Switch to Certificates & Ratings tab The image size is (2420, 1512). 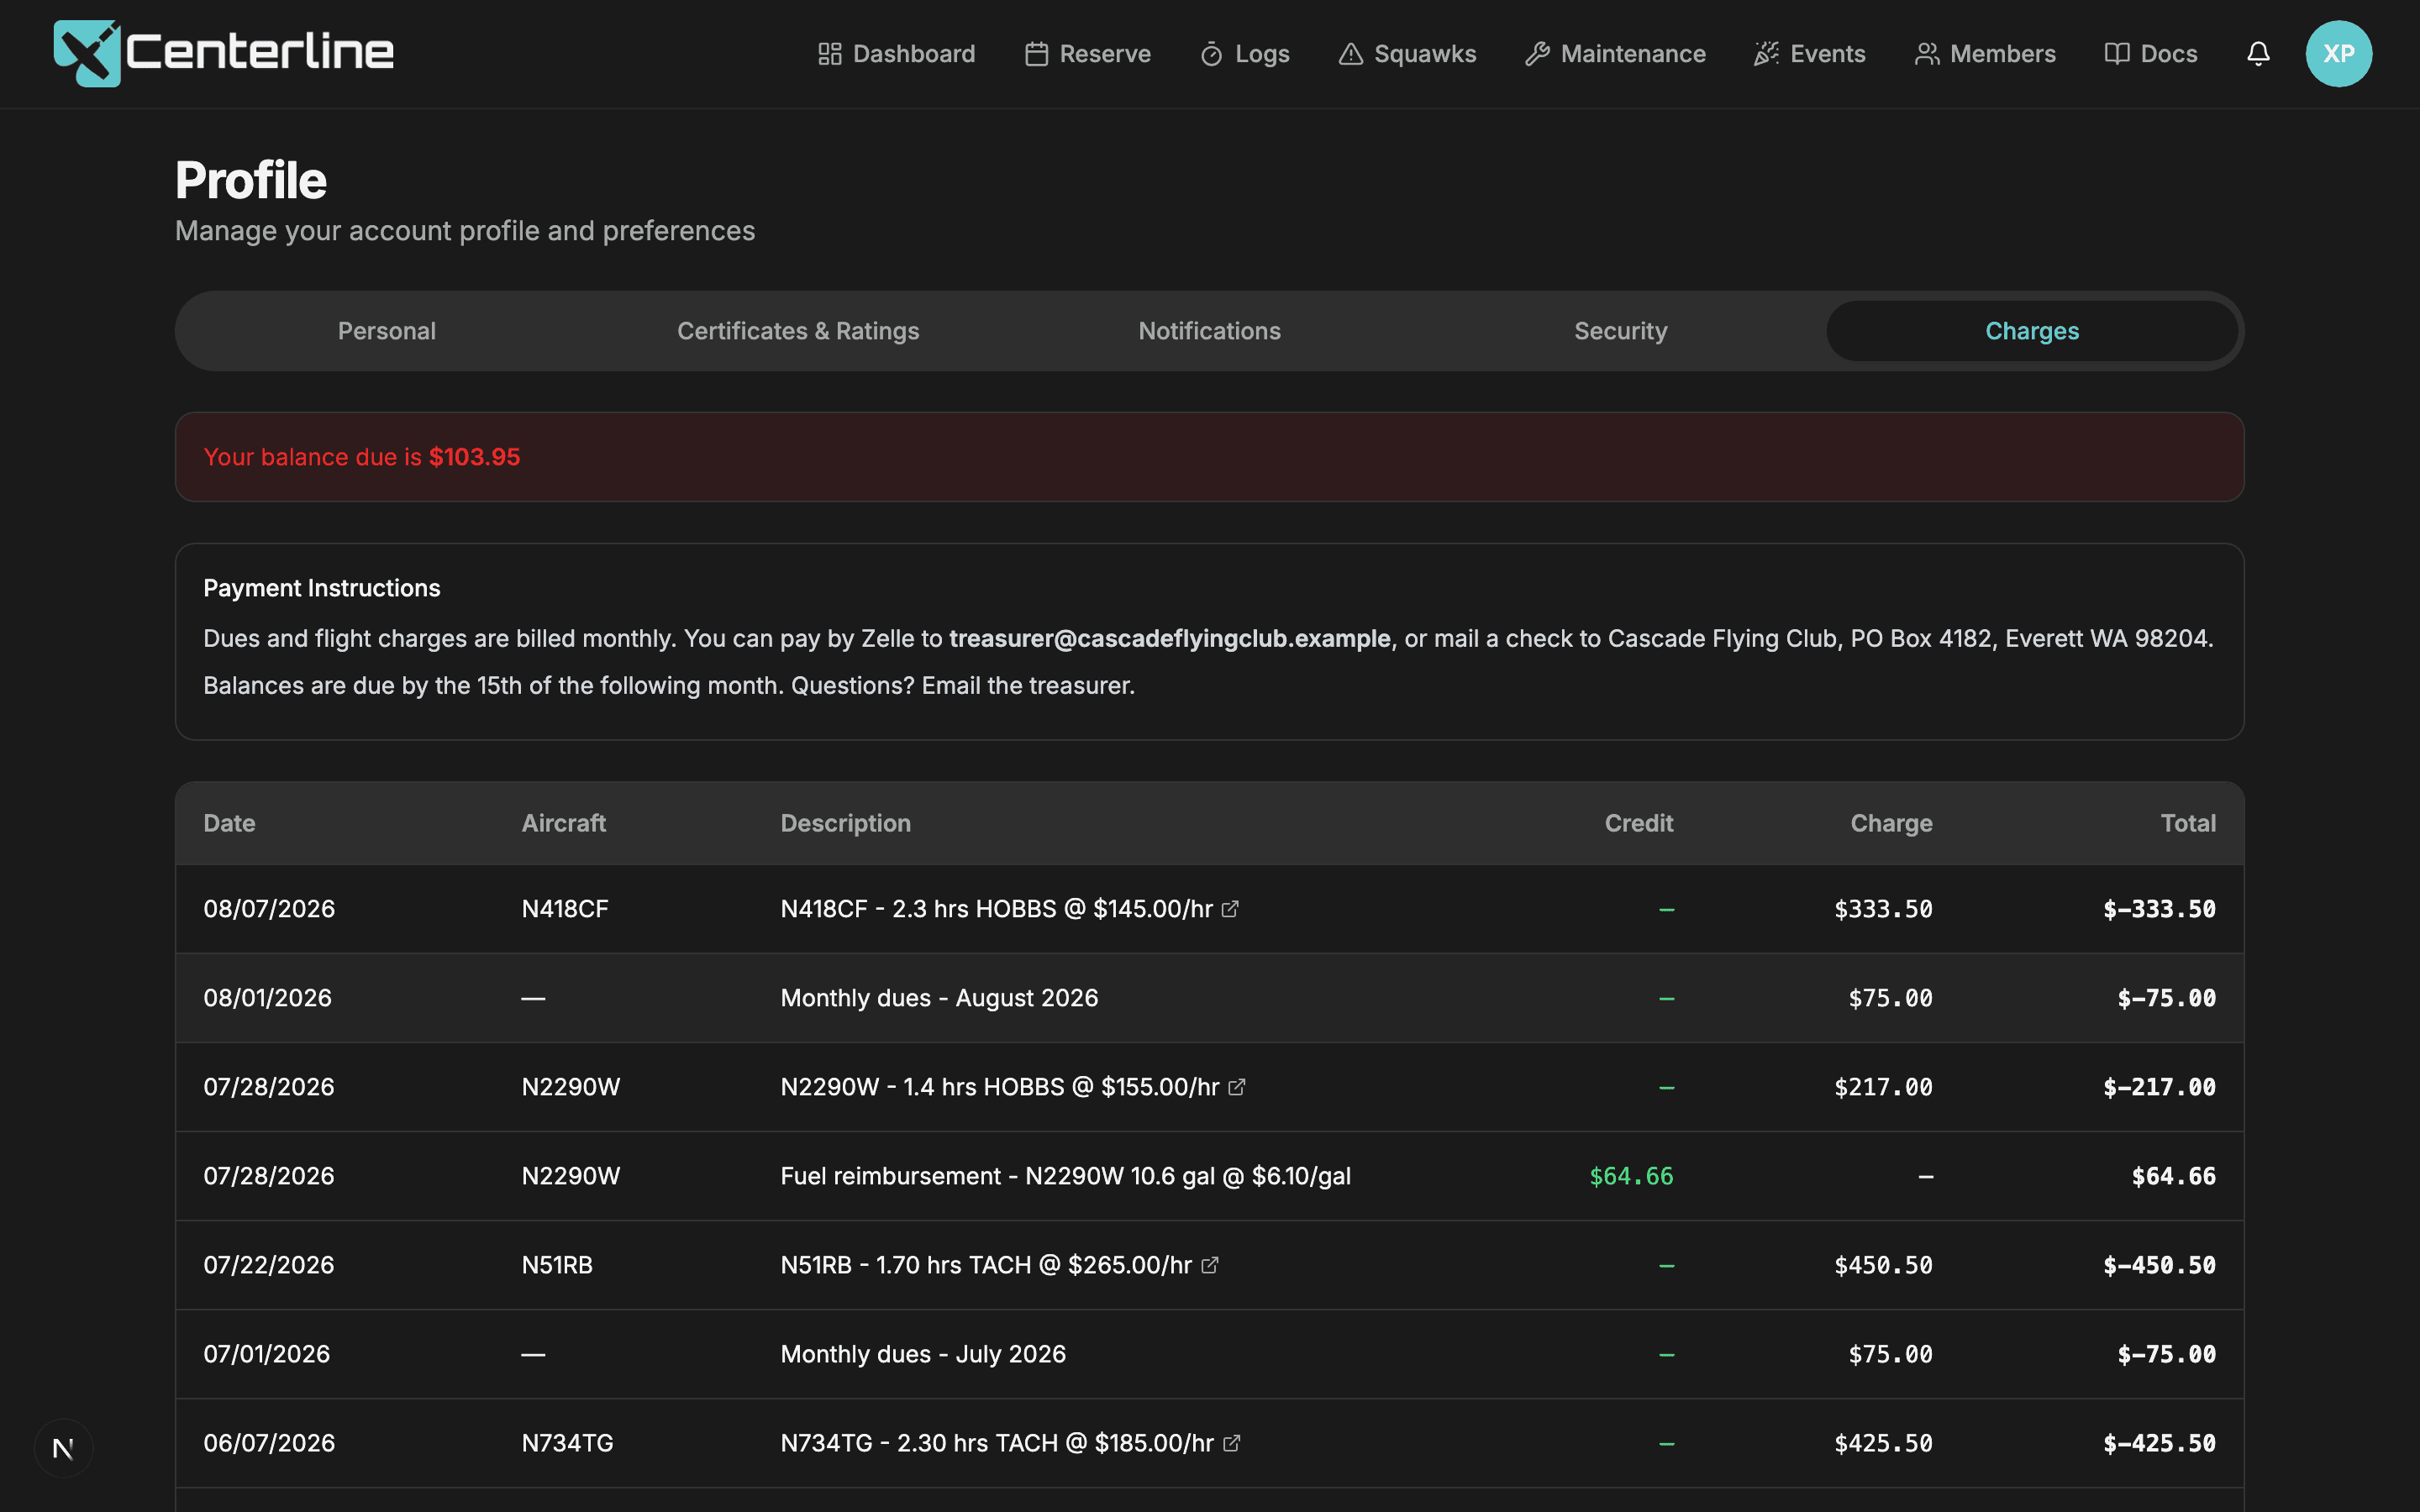coord(798,331)
